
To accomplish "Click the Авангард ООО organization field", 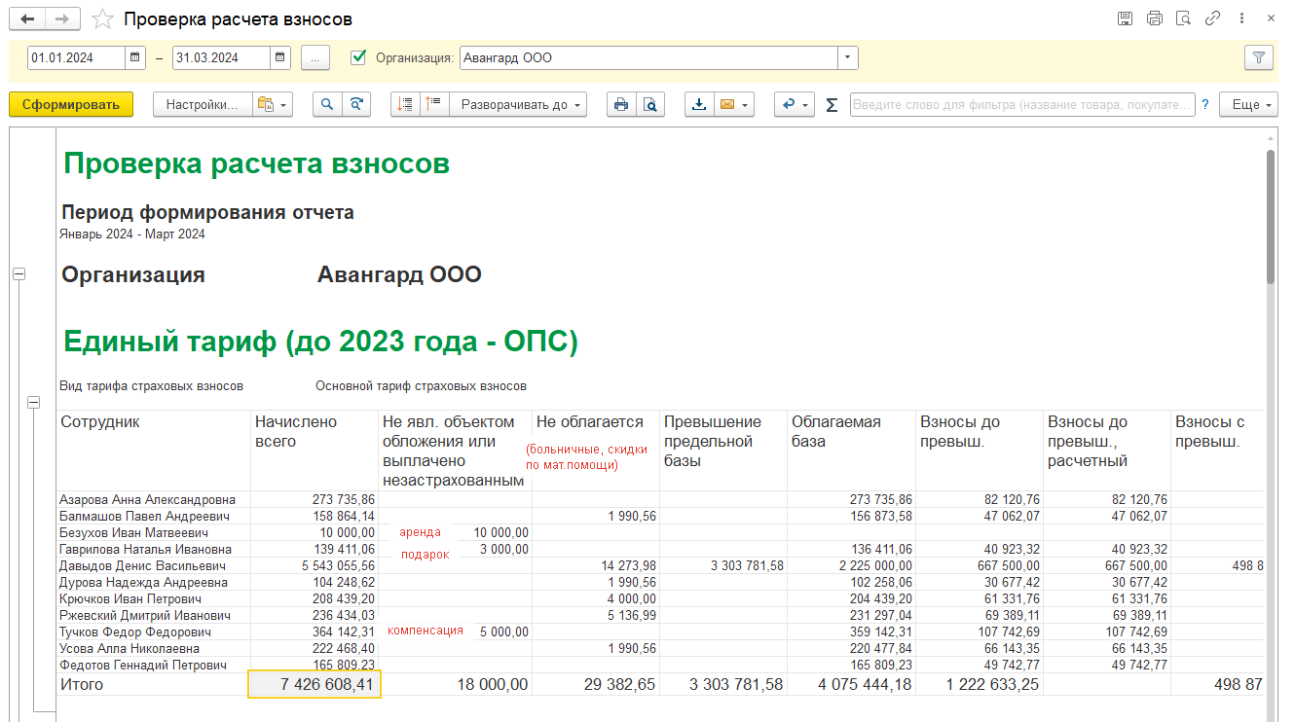I will click(648, 57).
